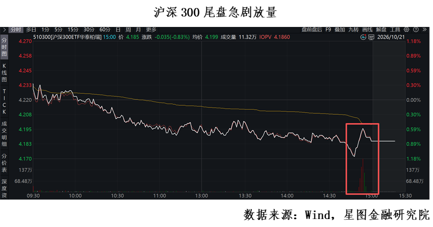
Task: Click the 15:30 time axis label
Action: (405, 196)
